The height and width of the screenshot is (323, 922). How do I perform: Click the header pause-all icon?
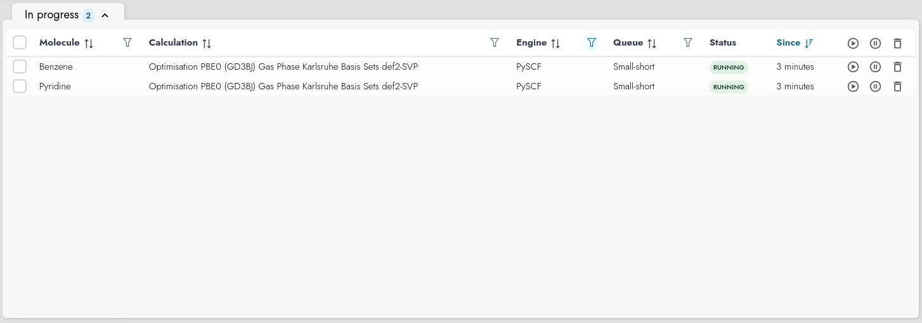click(x=875, y=44)
